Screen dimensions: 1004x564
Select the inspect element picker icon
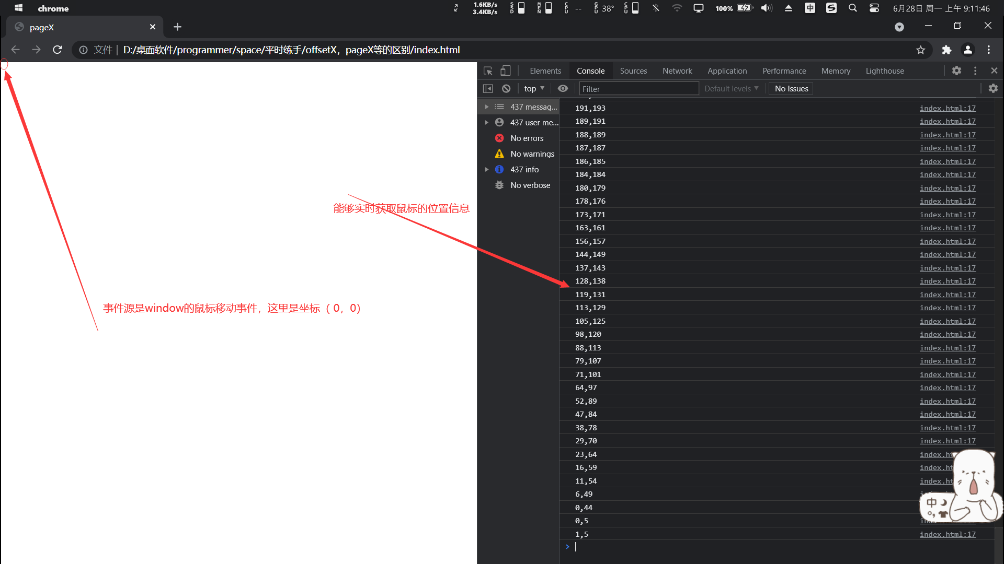point(488,71)
